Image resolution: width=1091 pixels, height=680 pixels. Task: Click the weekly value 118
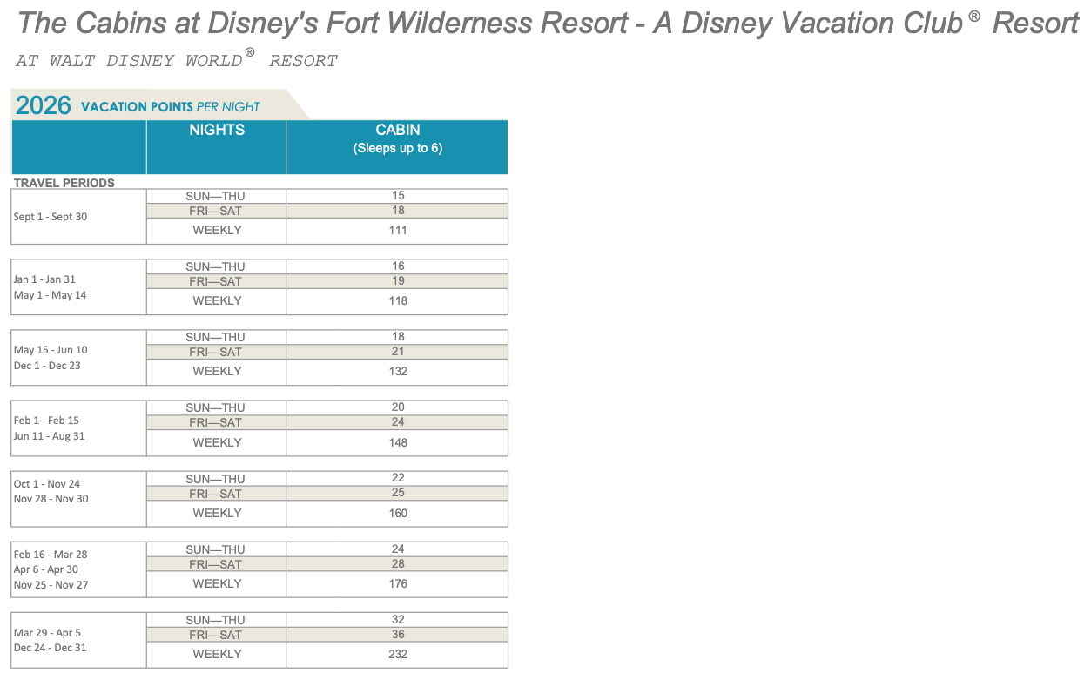[x=398, y=301]
